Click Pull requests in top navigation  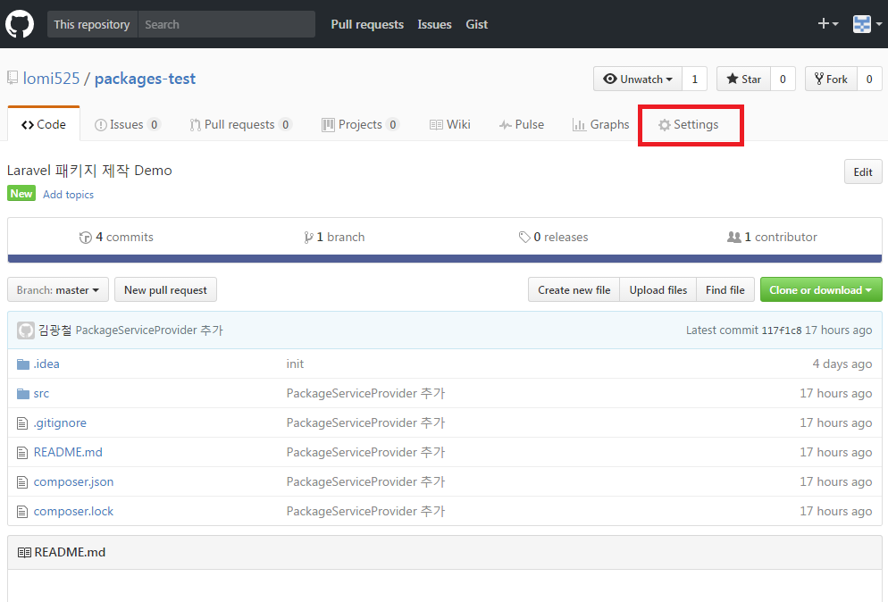tap(367, 24)
